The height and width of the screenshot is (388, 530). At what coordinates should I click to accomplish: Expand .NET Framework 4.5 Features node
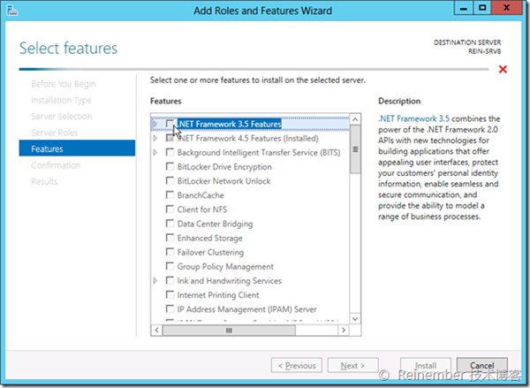155,138
